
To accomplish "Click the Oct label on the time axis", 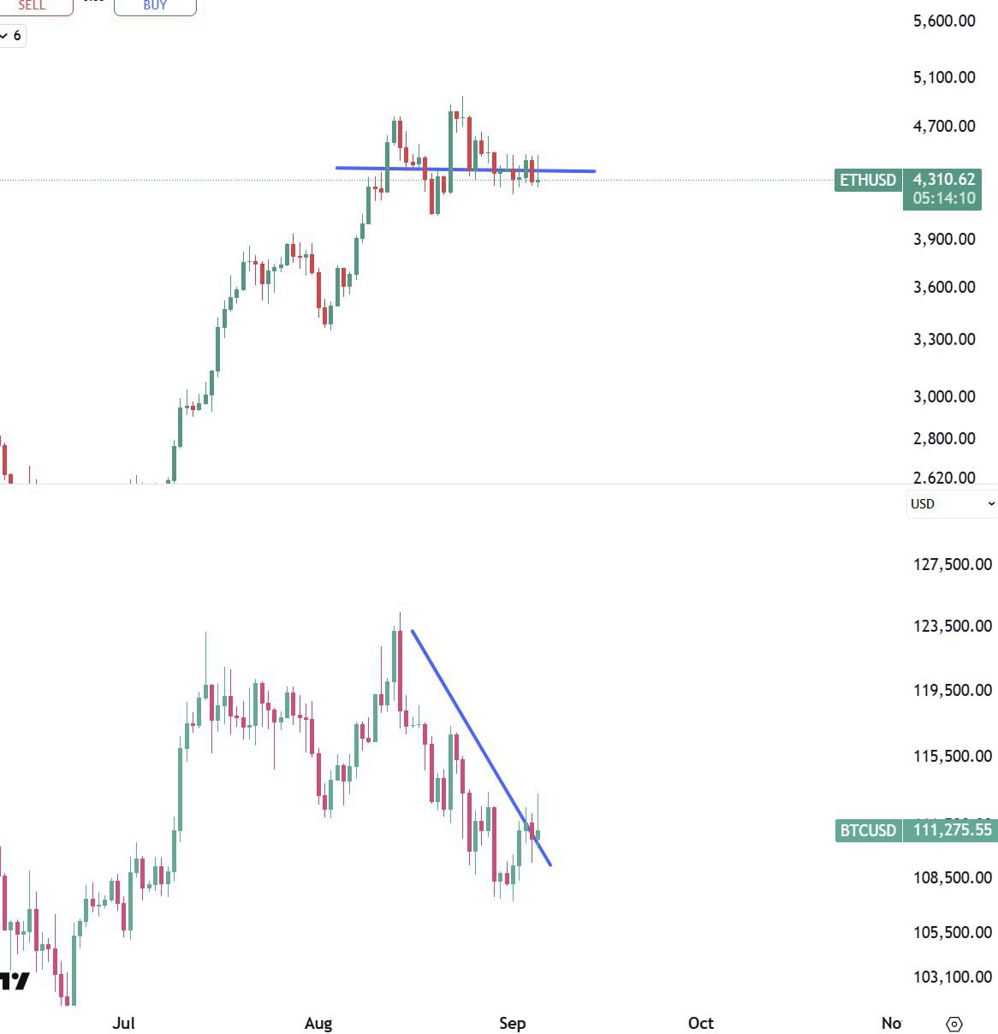I will (x=701, y=1023).
